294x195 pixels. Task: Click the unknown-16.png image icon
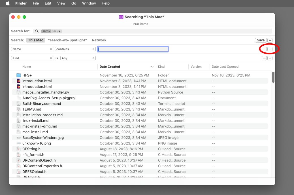pyautogui.click(x=19, y=143)
